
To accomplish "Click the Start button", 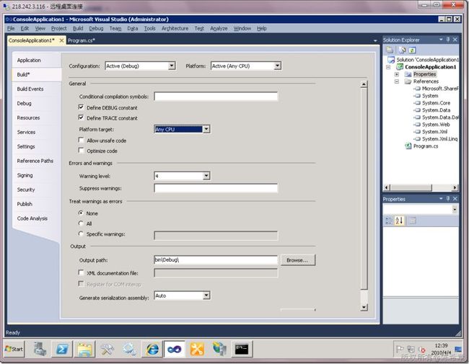I will click(14, 349).
